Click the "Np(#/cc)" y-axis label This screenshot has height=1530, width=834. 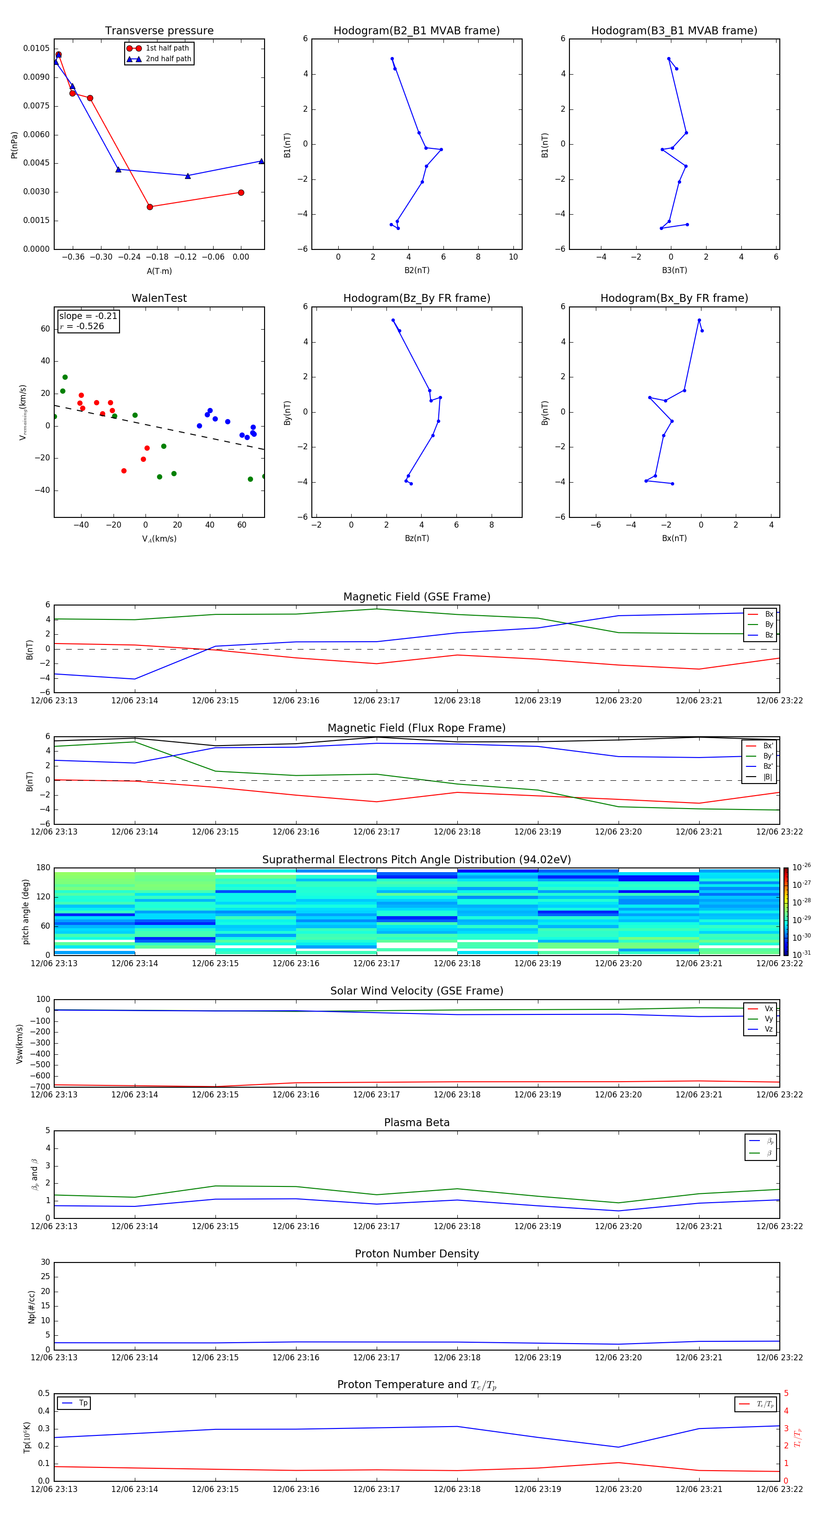32,1307
